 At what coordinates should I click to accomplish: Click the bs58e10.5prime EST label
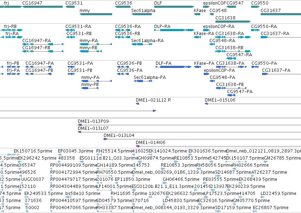click(83, 194)
